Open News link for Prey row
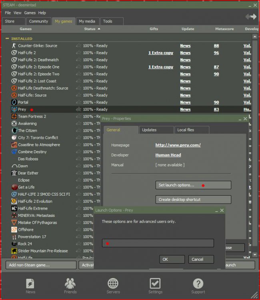 [185, 110]
